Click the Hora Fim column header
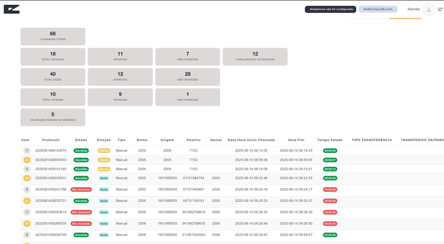This screenshot has height=244, width=444. click(296, 140)
